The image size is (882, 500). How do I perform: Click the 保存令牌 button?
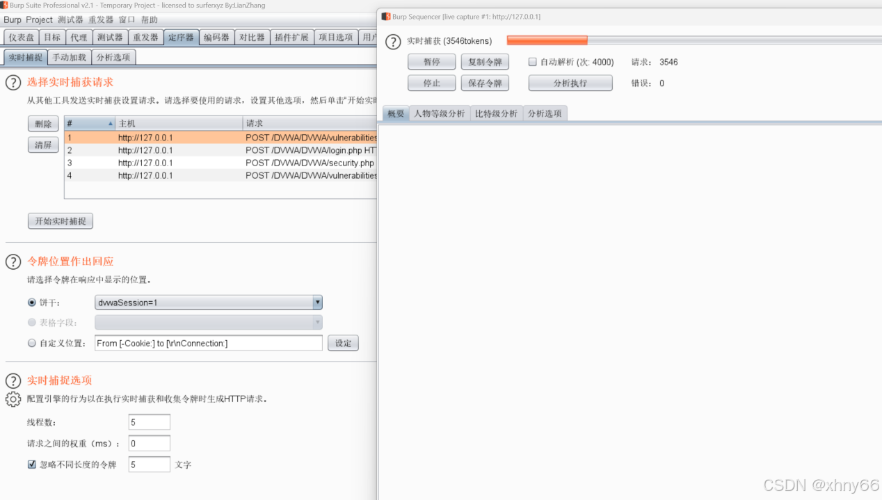click(x=485, y=83)
